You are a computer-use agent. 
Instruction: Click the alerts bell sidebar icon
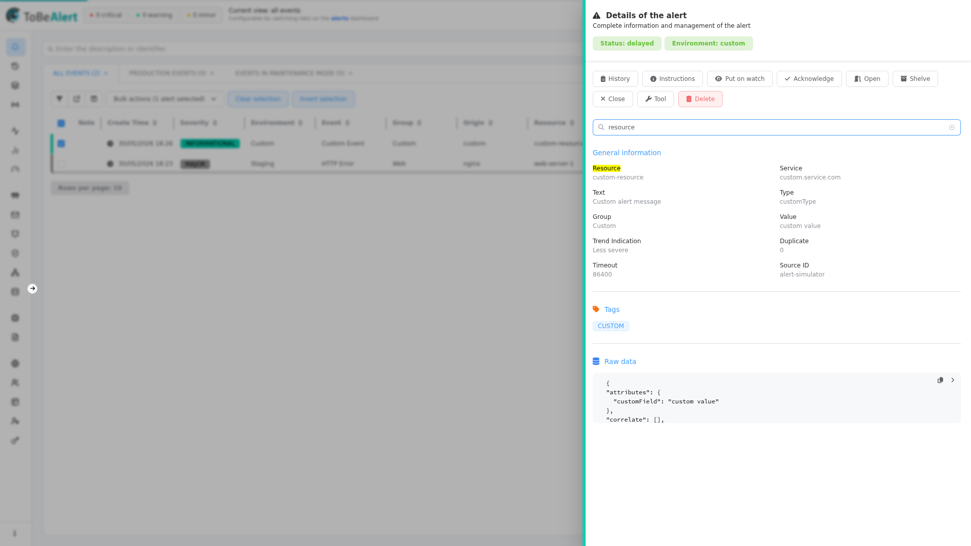(15, 47)
